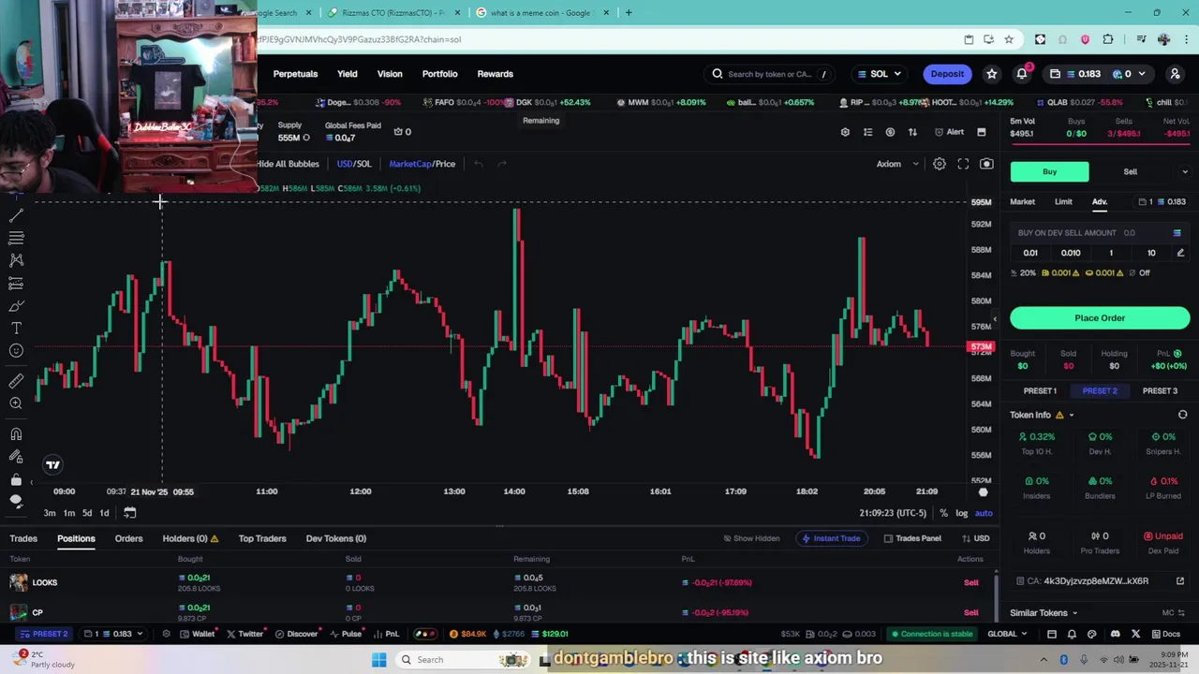Click the Windows Start button
Image resolution: width=1199 pixels, height=674 pixels.
378,660
